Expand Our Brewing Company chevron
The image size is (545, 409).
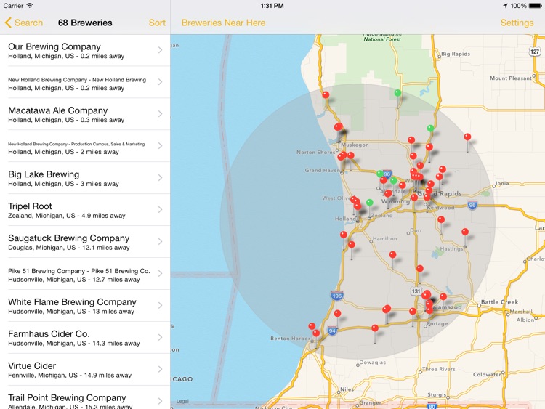[161, 50]
